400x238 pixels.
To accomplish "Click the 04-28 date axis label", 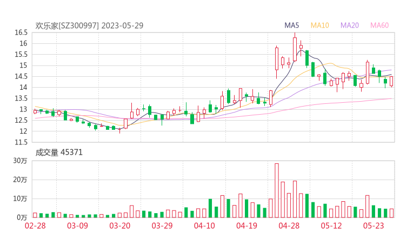I will point(289,226).
